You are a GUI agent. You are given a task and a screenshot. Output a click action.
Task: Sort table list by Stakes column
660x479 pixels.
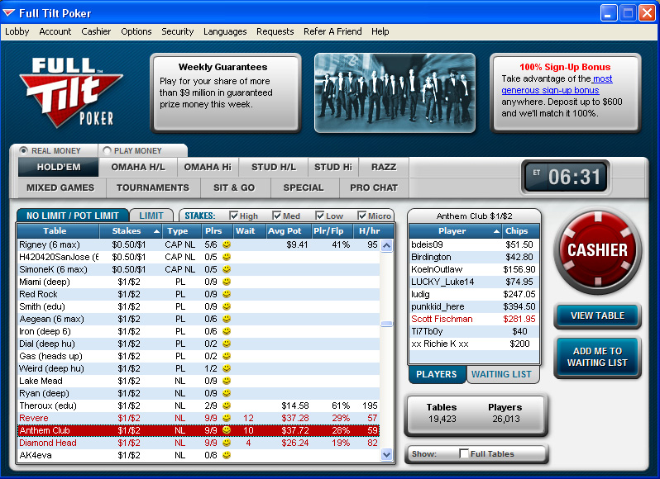[x=132, y=231]
